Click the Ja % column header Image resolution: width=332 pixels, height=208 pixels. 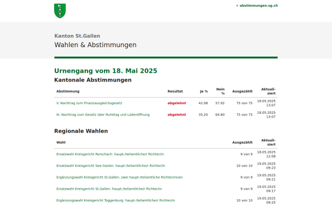(x=204, y=92)
